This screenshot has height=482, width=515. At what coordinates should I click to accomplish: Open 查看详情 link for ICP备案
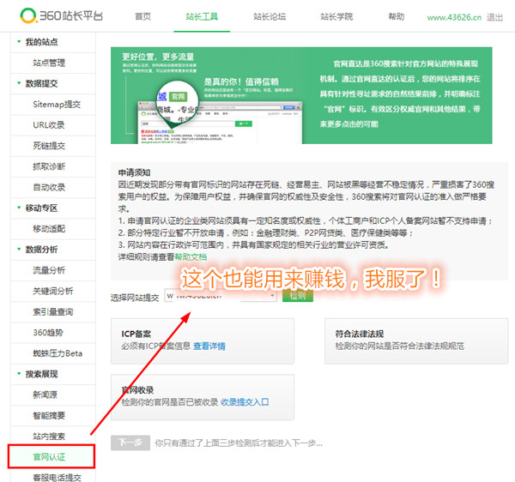[209, 346]
